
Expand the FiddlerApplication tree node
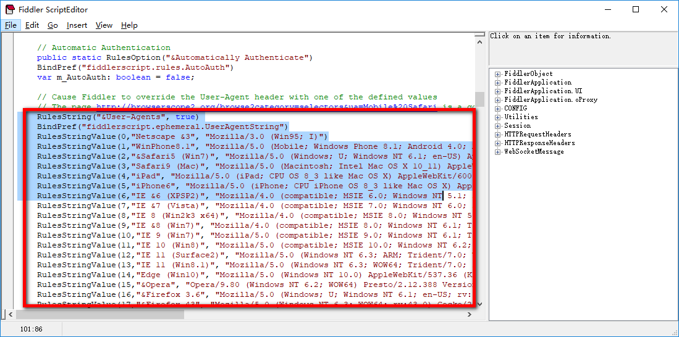tap(497, 83)
